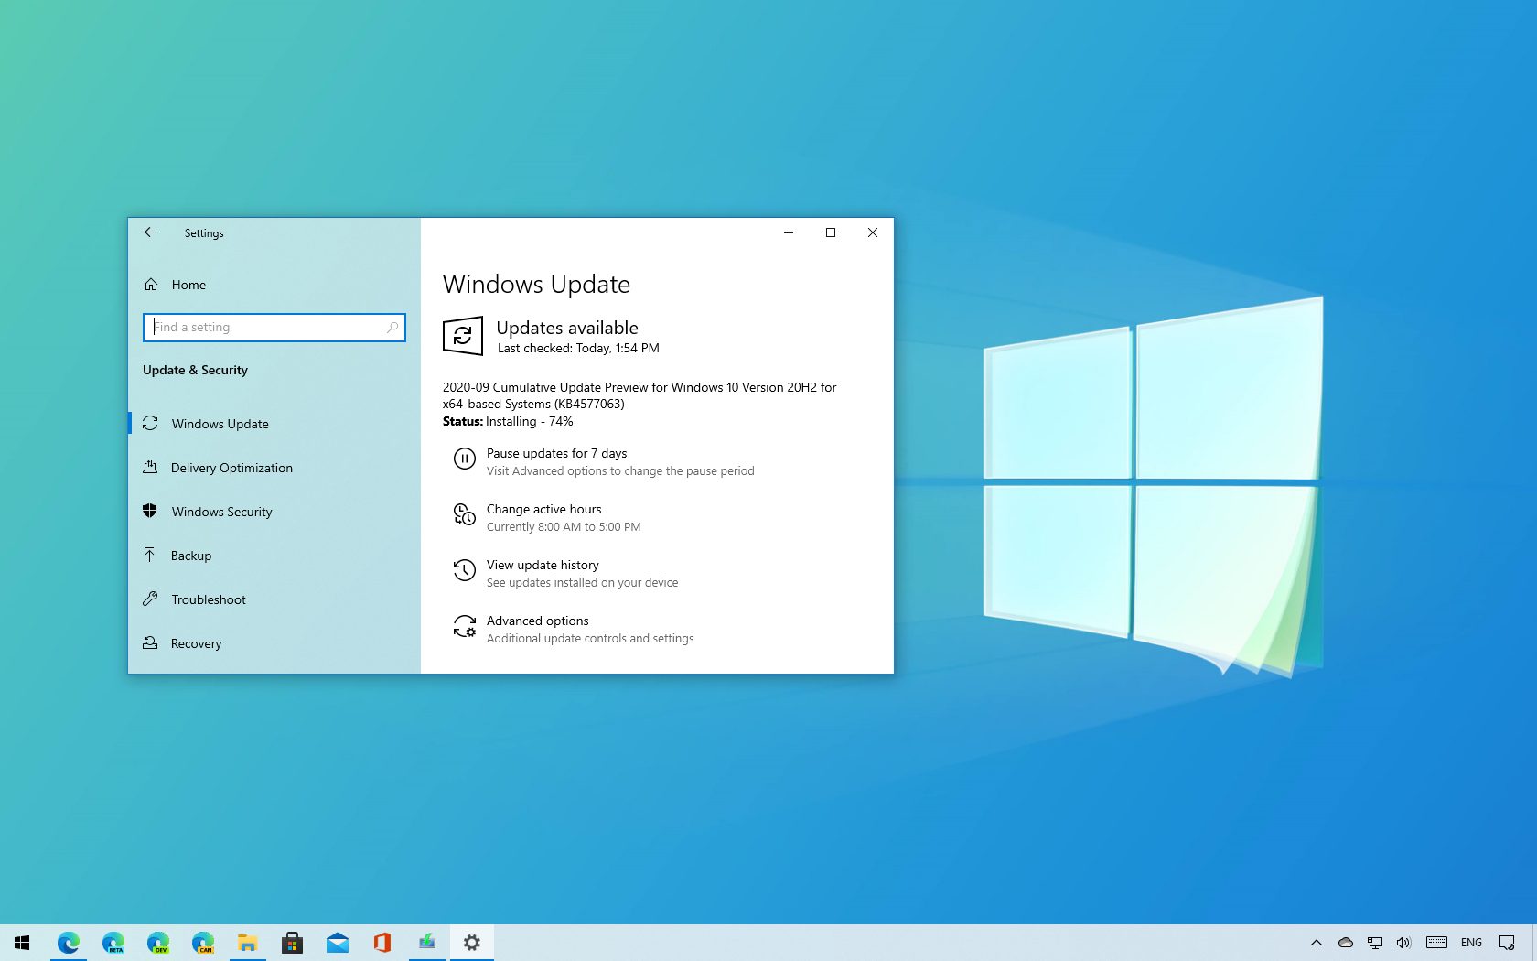Image resolution: width=1537 pixels, height=961 pixels.
Task: Open the pinned app right of Office in taskbar
Action: click(x=427, y=943)
